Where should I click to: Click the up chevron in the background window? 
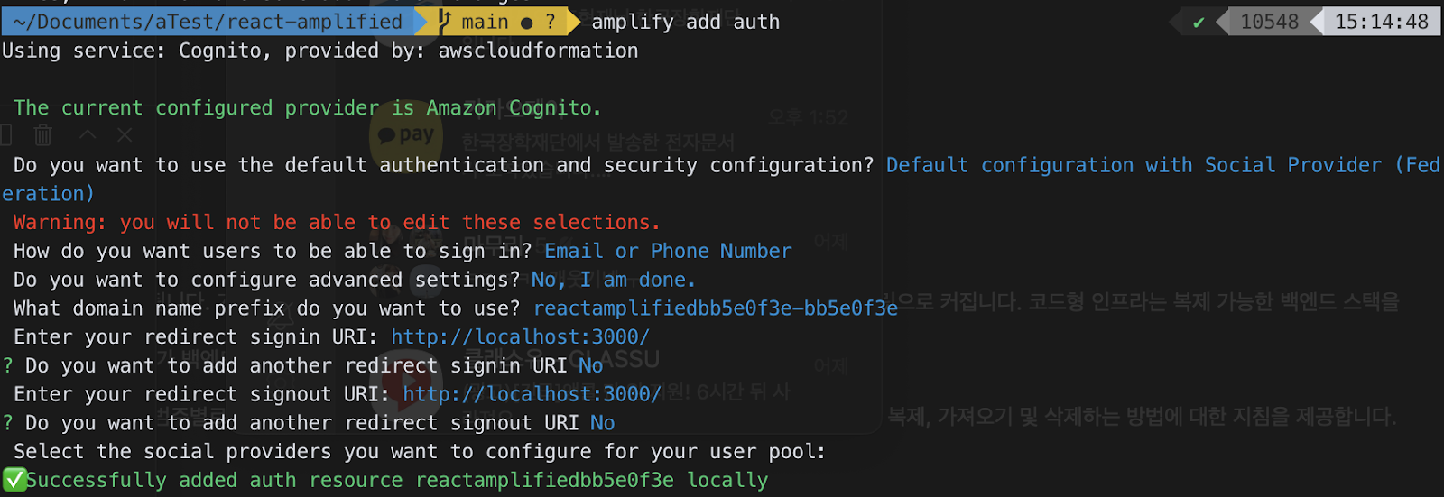coord(88,134)
